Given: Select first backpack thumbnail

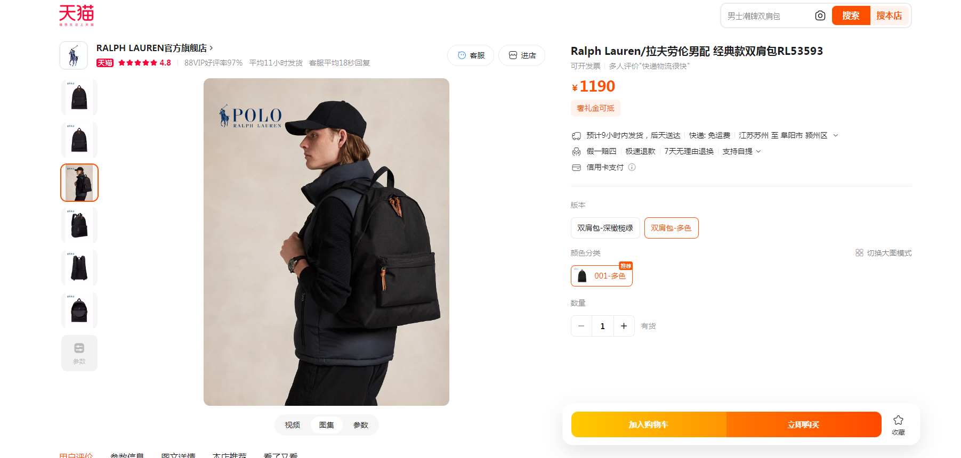Looking at the screenshot, I should click(x=79, y=97).
